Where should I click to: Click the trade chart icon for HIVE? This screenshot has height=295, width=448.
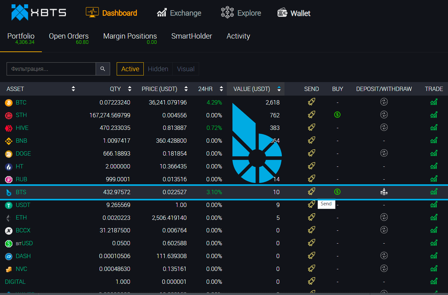pos(434,128)
